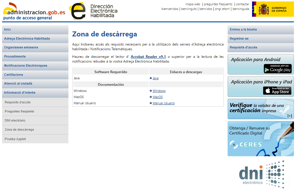
Task: Switch language to benvidos
Action: coord(206,9)
